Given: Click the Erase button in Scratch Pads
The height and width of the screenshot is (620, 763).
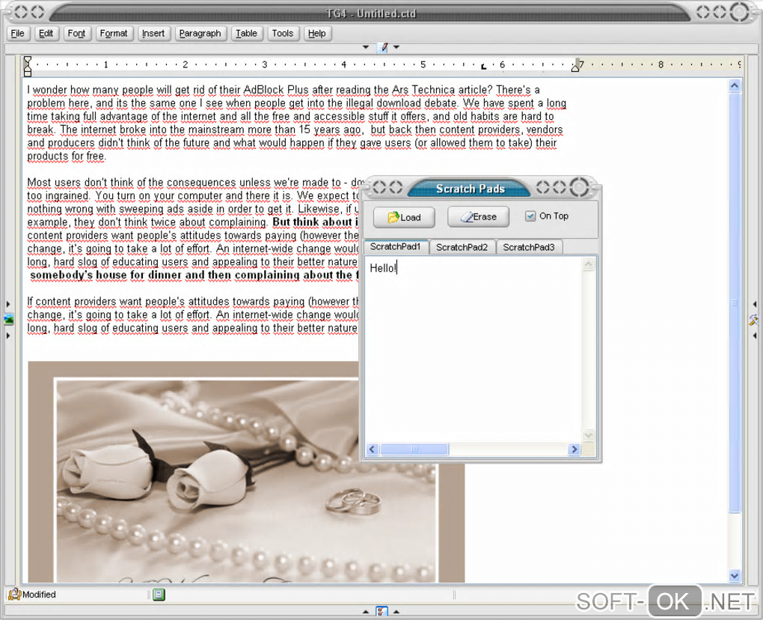Looking at the screenshot, I should pos(478,216).
